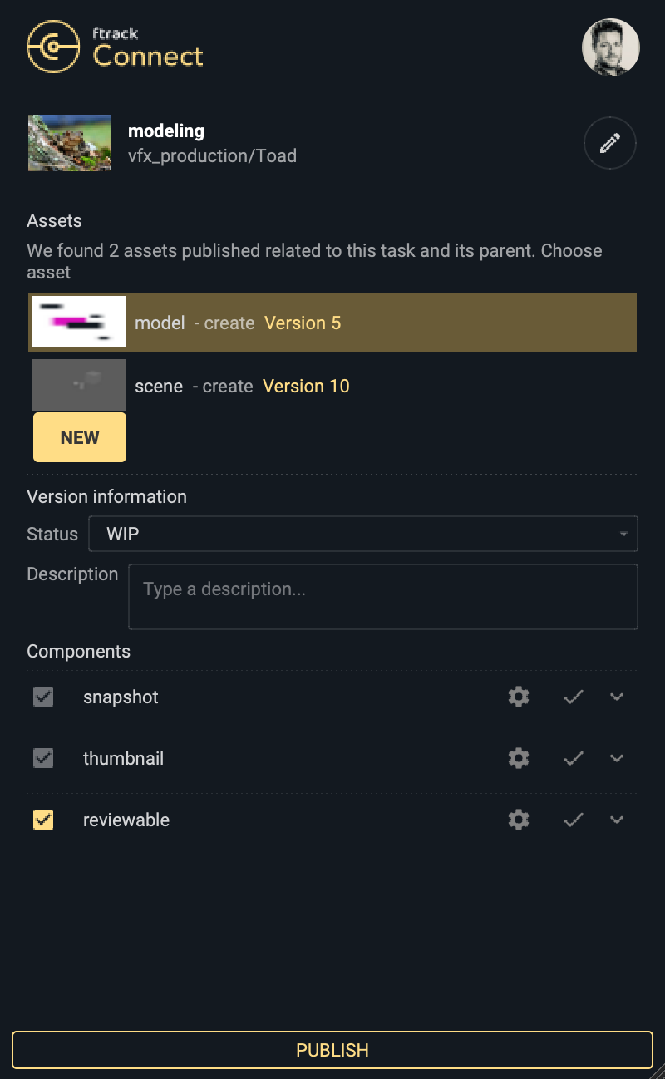This screenshot has height=1079, width=665.
Task: Open thumbnail component gear settings
Action: click(519, 758)
